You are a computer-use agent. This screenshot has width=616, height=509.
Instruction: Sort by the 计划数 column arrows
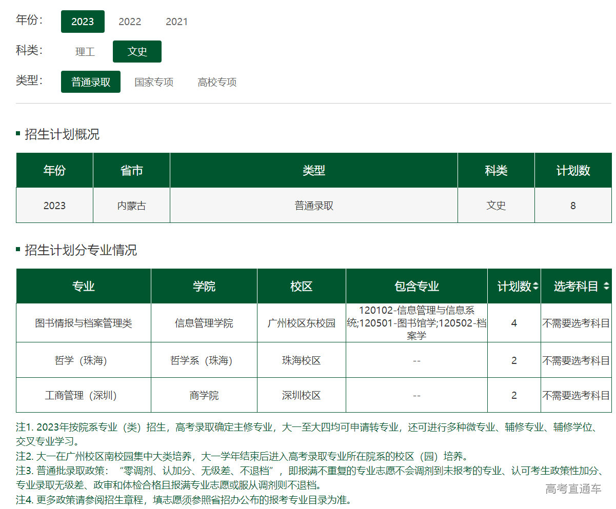(536, 287)
